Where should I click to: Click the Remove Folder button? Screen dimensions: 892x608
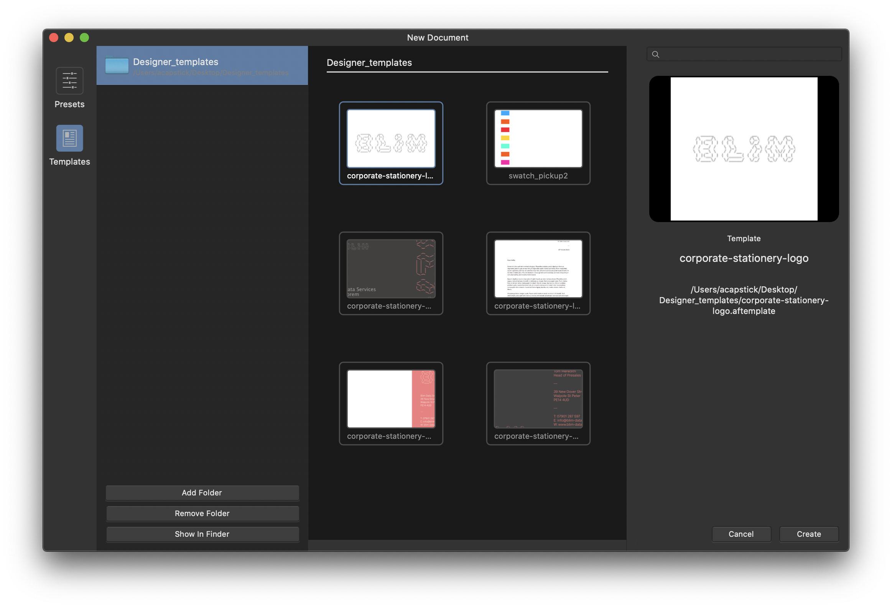(x=202, y=513)
